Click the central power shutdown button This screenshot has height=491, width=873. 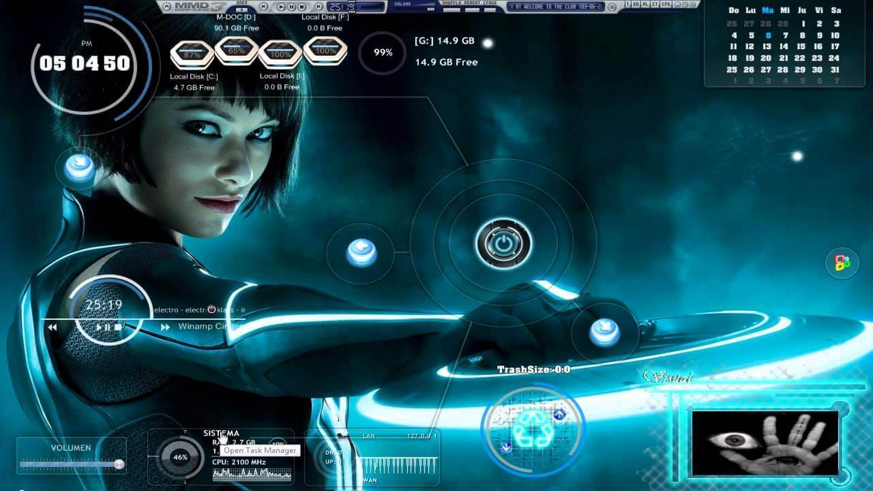click(x=503, y=243)
